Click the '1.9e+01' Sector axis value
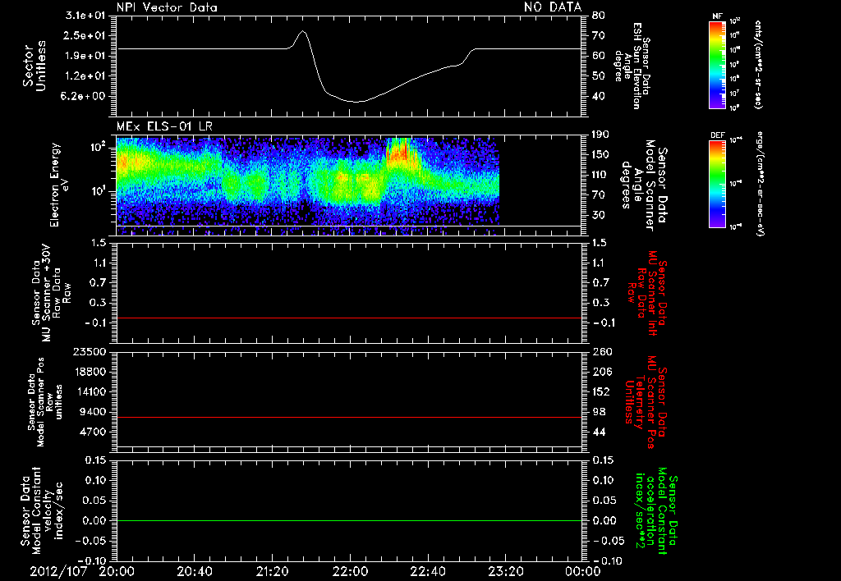 (x=85, y=56)
